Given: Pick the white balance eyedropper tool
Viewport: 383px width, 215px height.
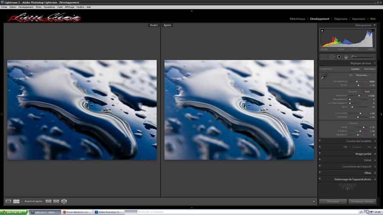Looking at the screenshot, I should pyautogui.click(x=324, y=77).
